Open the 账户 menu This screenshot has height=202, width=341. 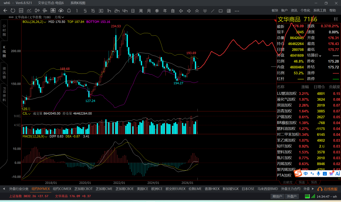284,10
